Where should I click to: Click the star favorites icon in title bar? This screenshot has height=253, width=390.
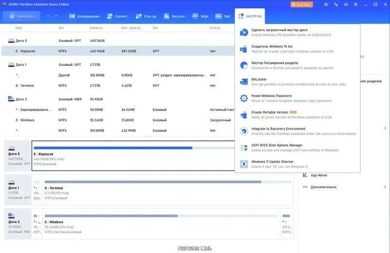click(x=326, y=4)
